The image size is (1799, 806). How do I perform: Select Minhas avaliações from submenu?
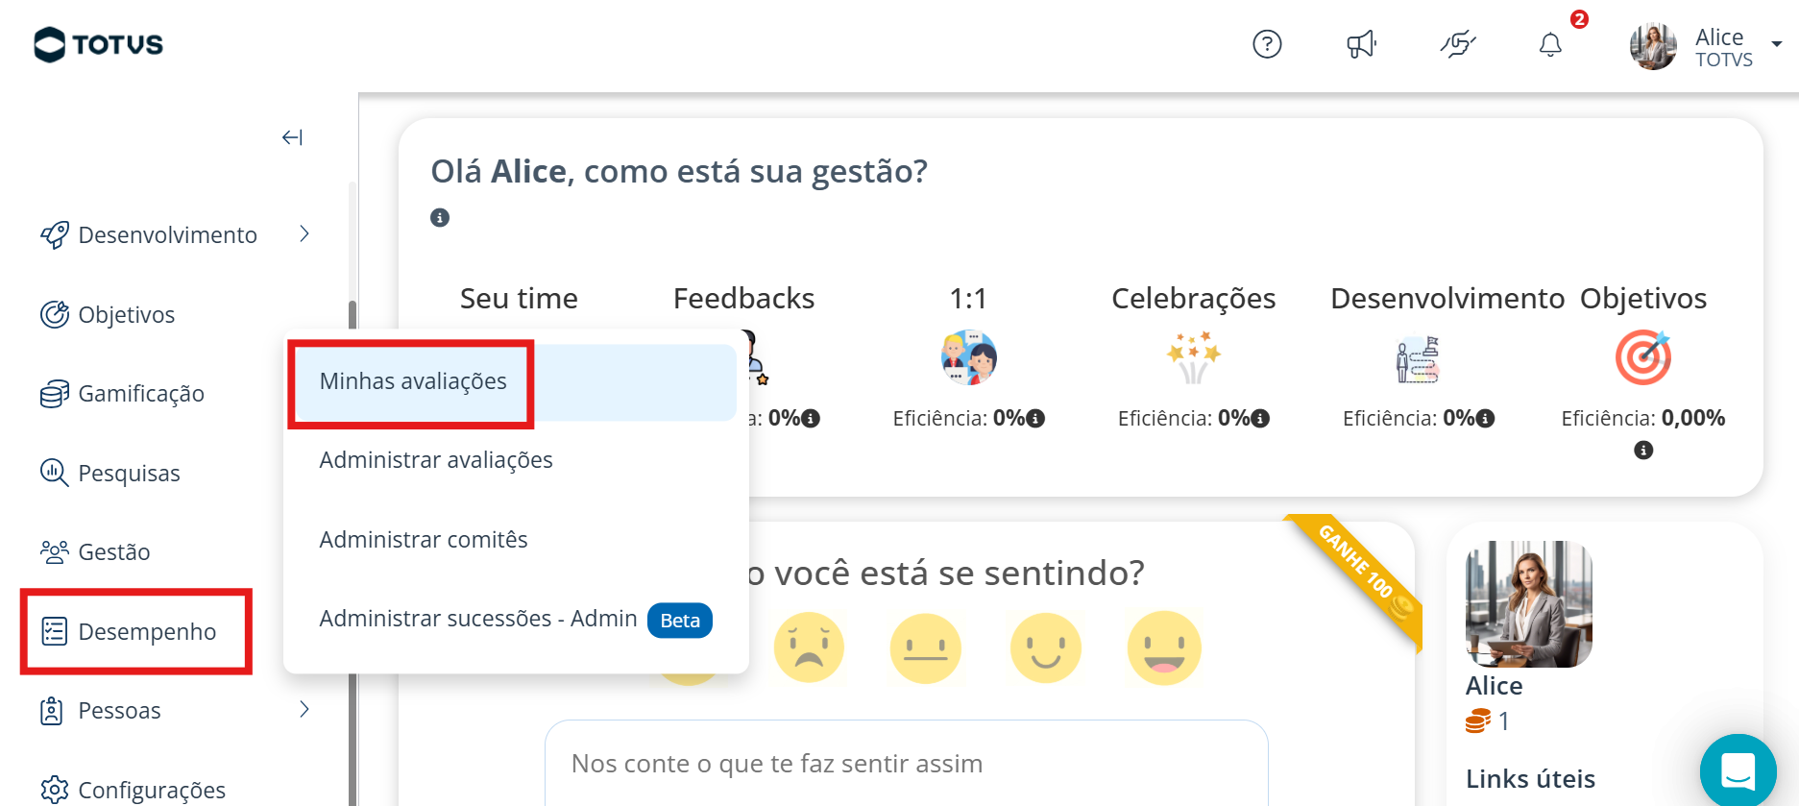413,381
